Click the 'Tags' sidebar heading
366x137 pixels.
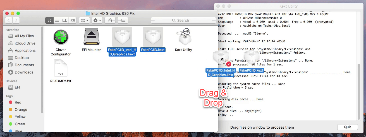[9, 96]
